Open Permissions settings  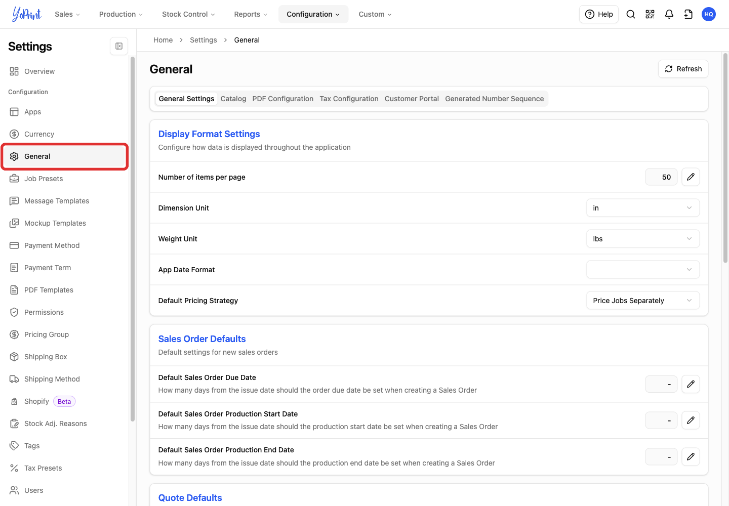tap(64, 312)
